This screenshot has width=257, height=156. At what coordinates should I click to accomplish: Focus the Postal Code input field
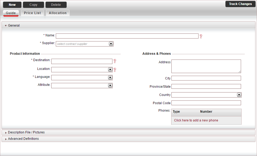click(206, 103)
